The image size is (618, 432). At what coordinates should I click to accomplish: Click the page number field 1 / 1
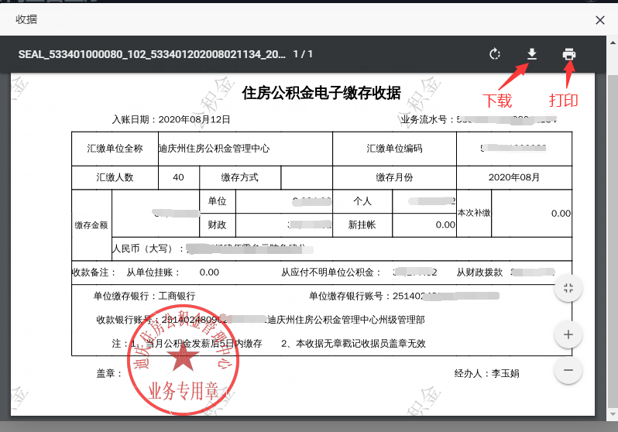coord(303,54)
